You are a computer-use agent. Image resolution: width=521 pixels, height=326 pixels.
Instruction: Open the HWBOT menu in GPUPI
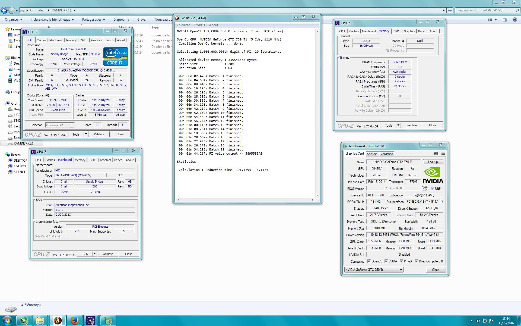click(199, 25)
